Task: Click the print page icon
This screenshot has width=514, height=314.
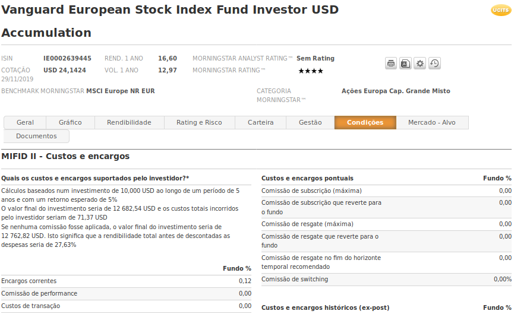Action: pos(391,64)
